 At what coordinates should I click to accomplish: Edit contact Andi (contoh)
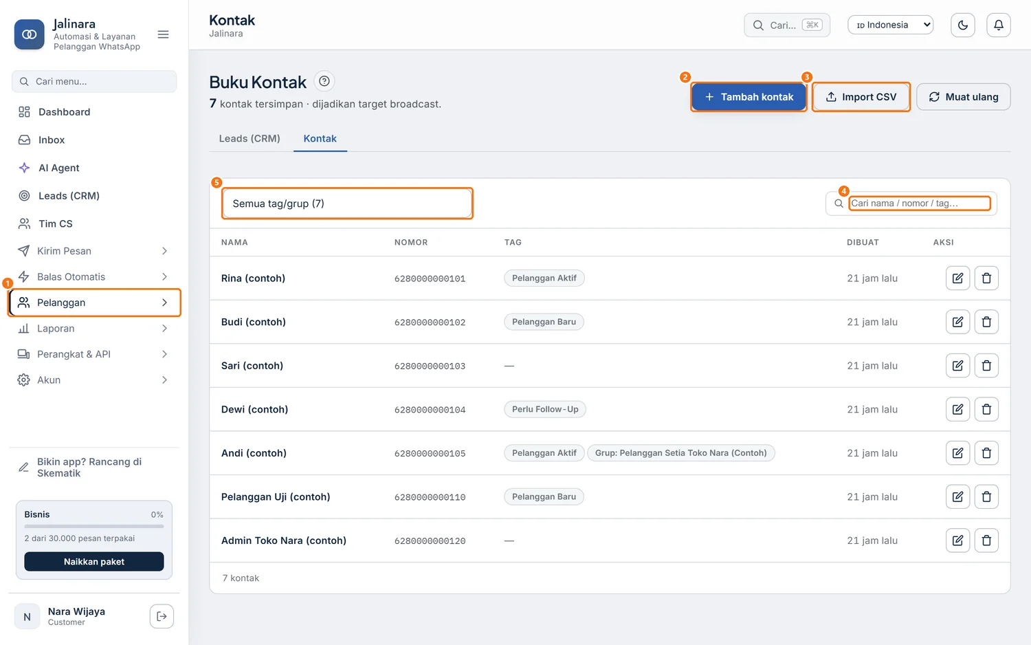point(957,453)
